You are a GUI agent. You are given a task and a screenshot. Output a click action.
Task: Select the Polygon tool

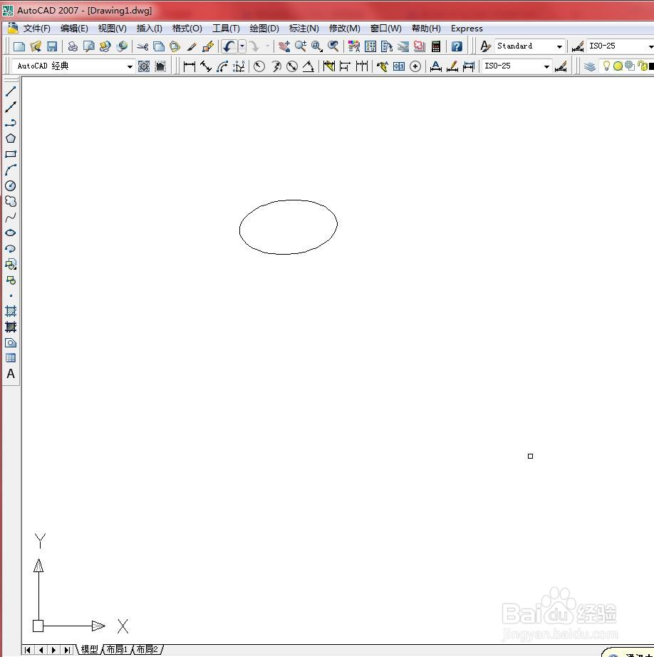[11, 138]
